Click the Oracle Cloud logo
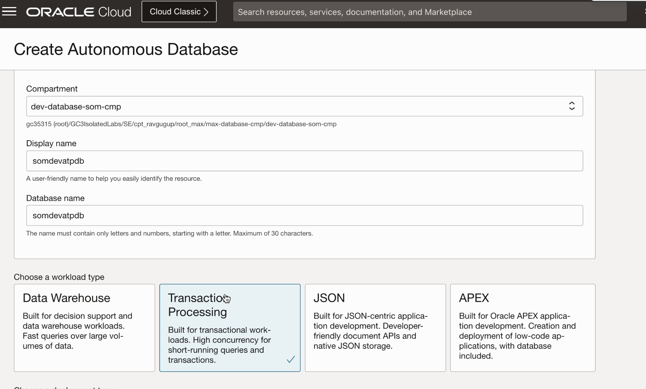Image resolution: width=646 pixels, height=389 pixels. [79, 12]
